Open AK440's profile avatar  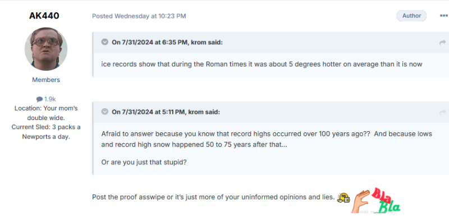(46, 49)
